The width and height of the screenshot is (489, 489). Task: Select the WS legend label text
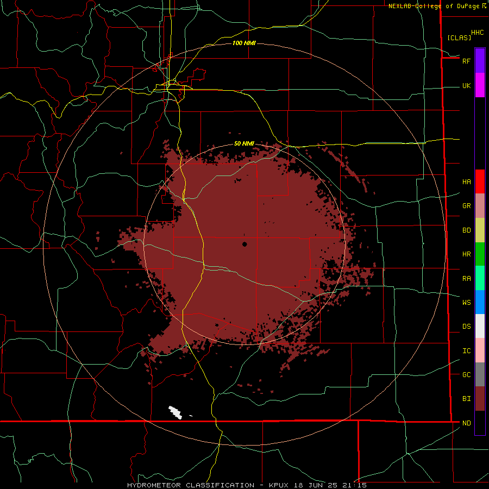(x=466, y=303)
